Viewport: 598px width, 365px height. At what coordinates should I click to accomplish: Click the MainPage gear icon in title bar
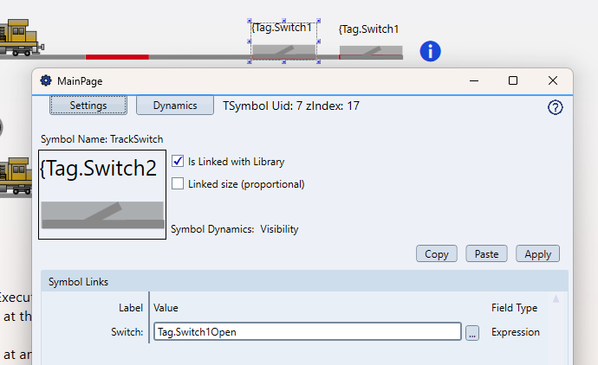[x=46, y=80]
